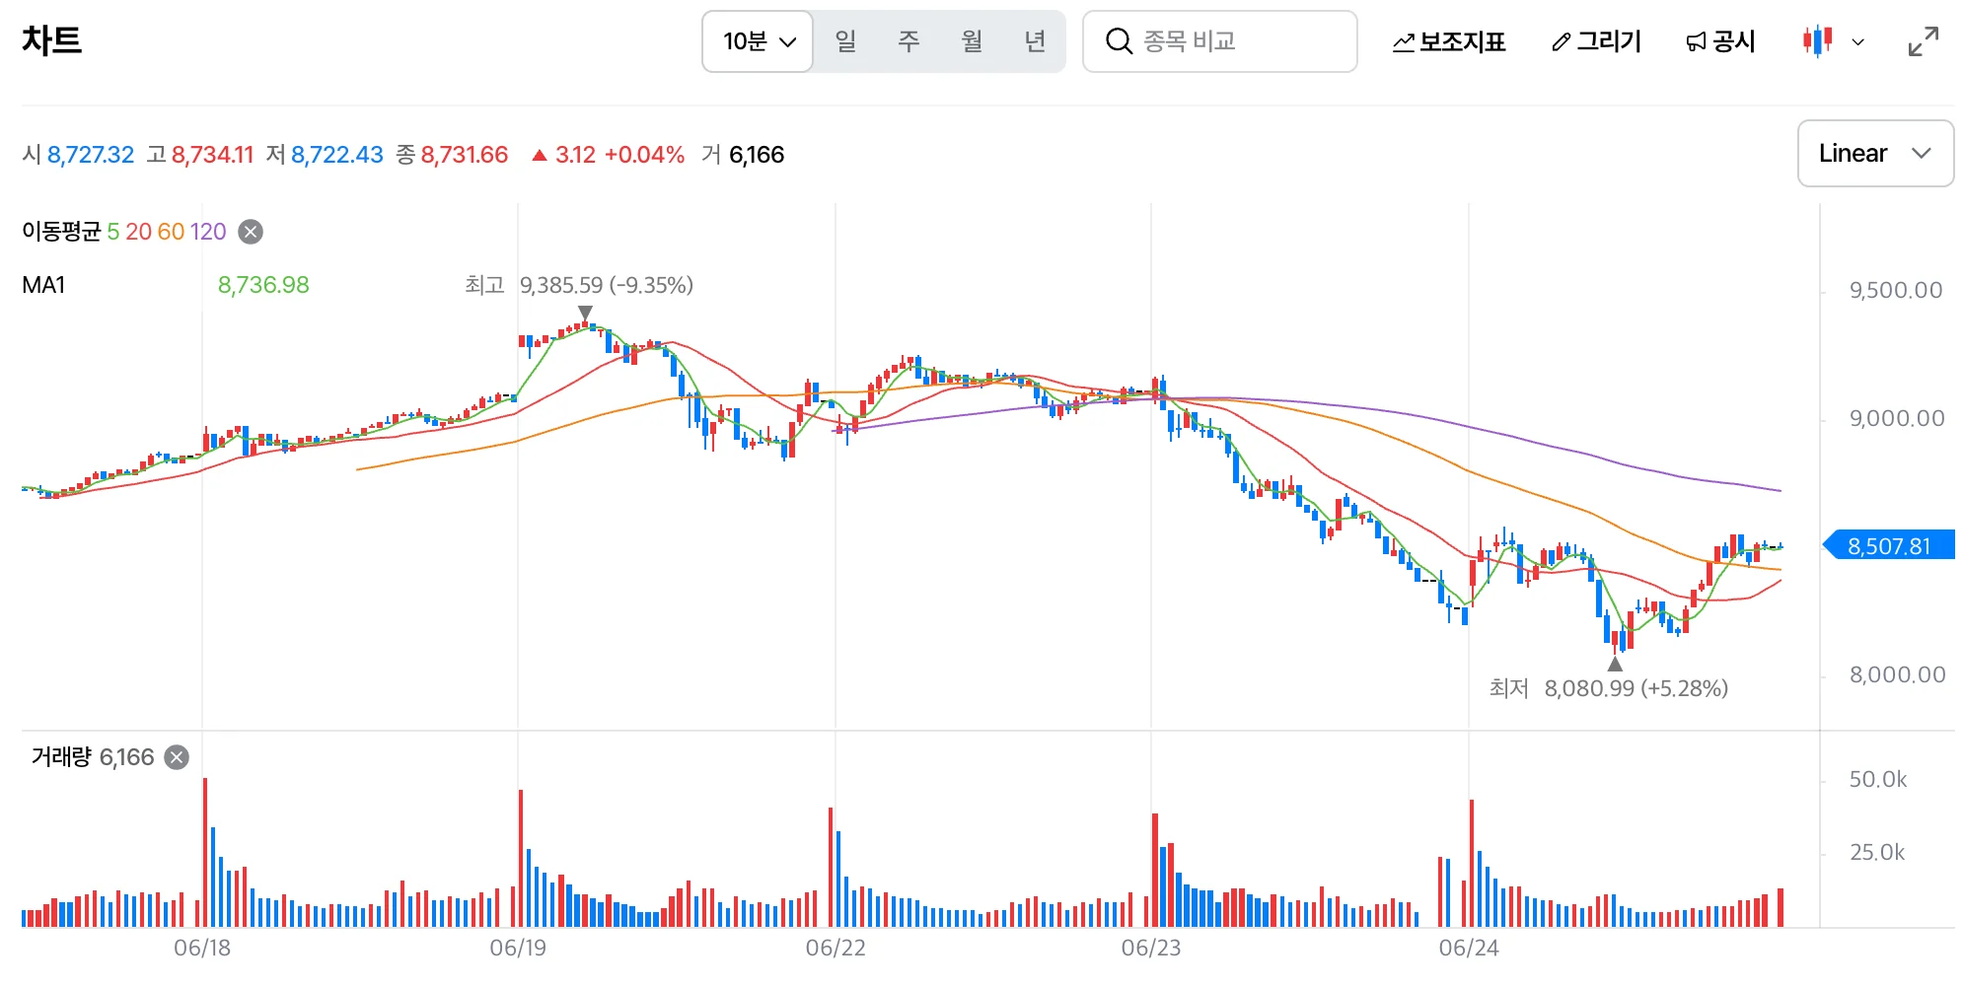Remove the 거래량 indicator with X
The image size is (1963, 988).
177,757
